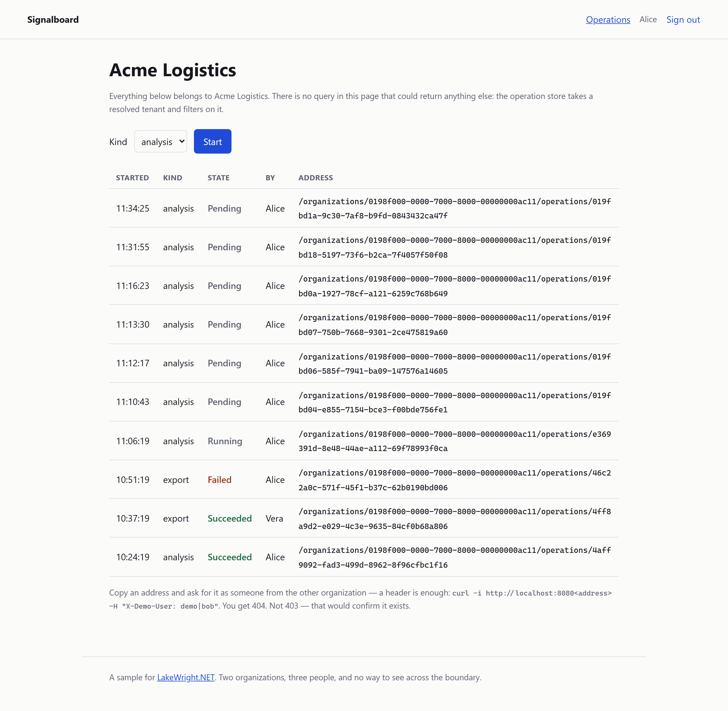Screen dimensions: 728x711
Task: Click the address ending 69f78993f0ca
Action: tap(455, 441)
